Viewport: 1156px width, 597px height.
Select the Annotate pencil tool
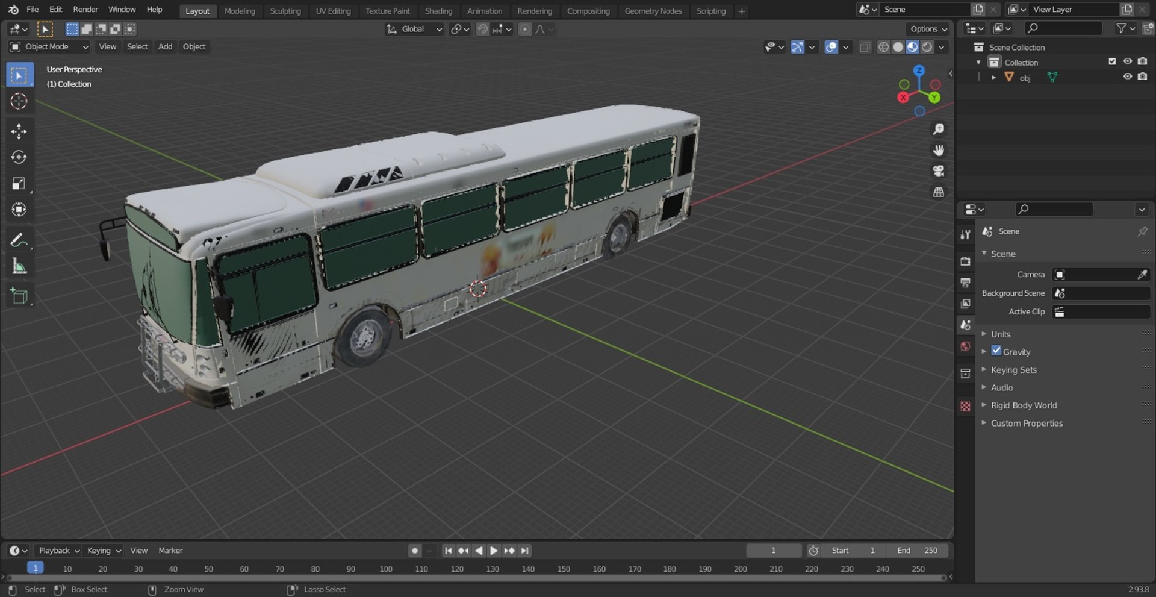click(x=19, y=240)
